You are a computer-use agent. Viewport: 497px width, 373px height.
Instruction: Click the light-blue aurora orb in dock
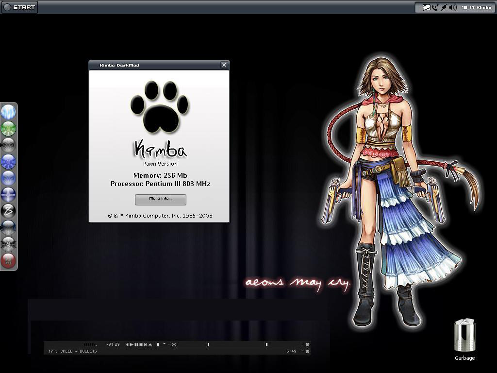[x=9, y=112]
